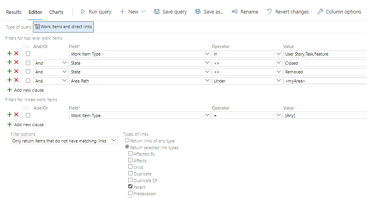This screenshot has height=198, width=367.
Task: Insert clause at the State not Closed row
Action: pos(10,62)
